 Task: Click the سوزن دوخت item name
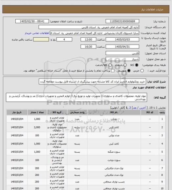(x=114, y=160)
